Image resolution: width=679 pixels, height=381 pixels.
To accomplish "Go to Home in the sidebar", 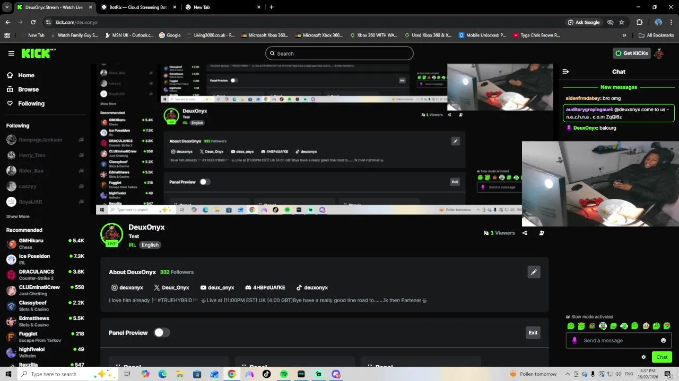I will 21,75.
